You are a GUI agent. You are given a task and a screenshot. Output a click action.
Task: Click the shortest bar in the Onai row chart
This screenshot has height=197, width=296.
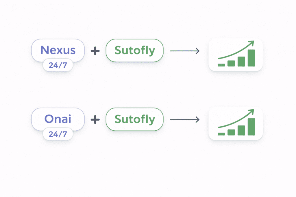[221, 134]
